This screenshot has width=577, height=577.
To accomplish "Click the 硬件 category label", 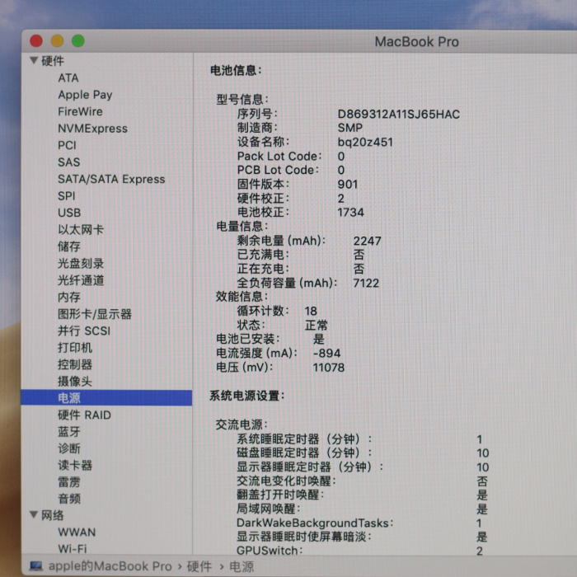I will (53, 61).
